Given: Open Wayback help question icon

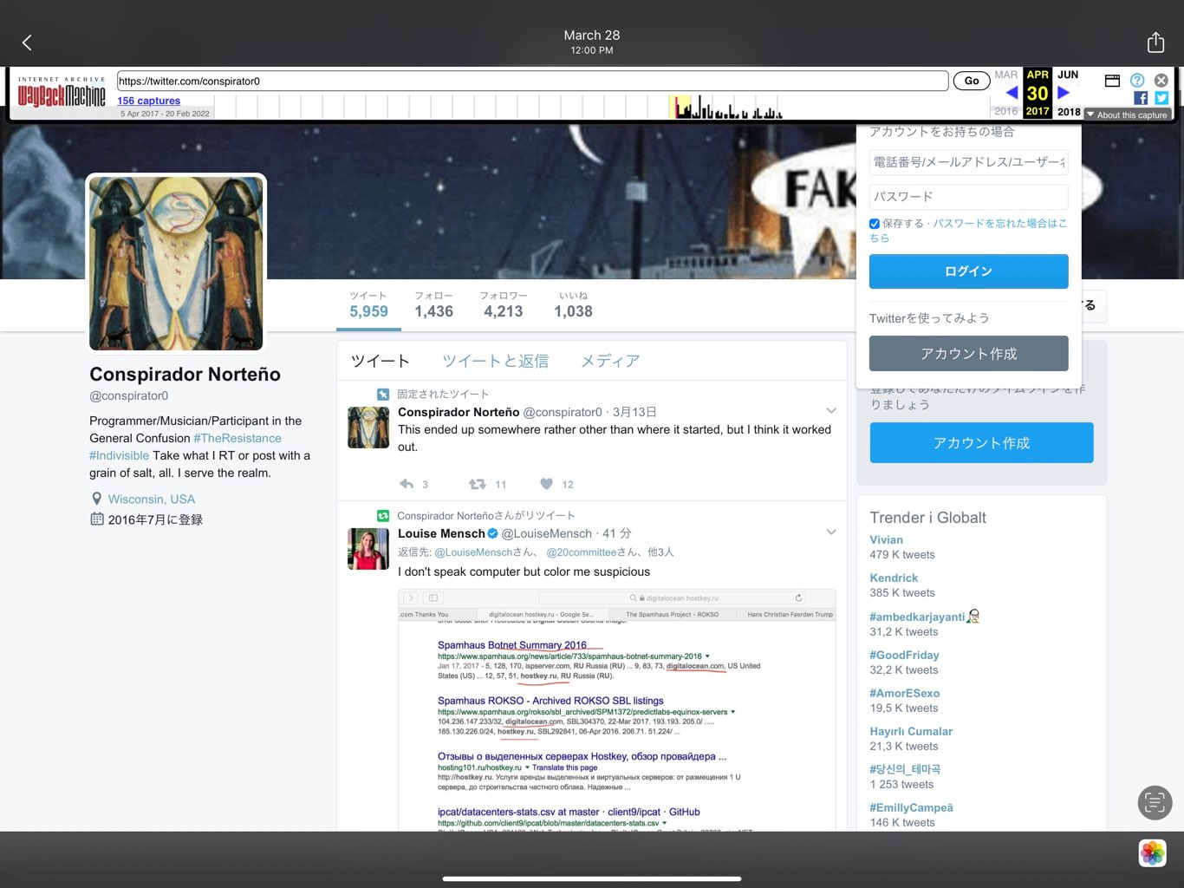Looking at the screenshot, I should [x=1137, y=81].
